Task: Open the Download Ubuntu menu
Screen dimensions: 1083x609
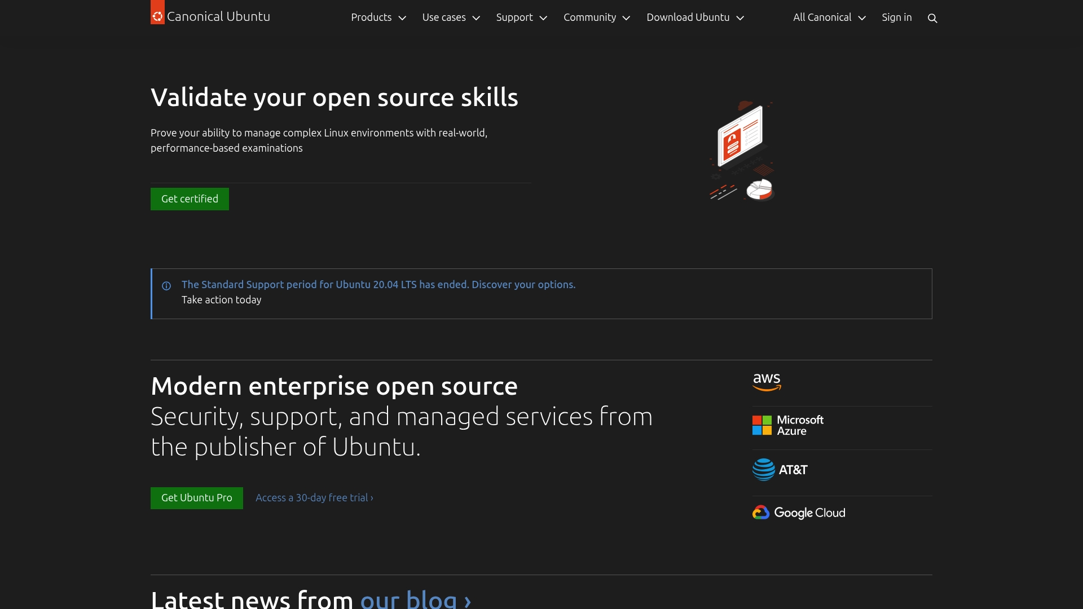Action: click(x=695, y=17)
